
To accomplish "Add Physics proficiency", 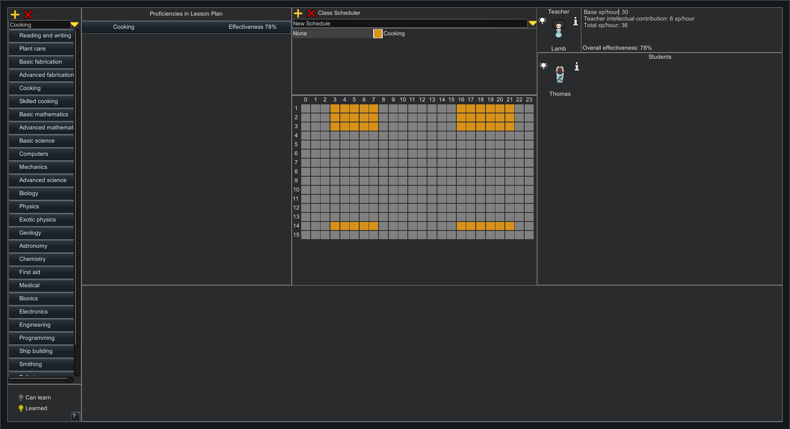I will (42, 207).
